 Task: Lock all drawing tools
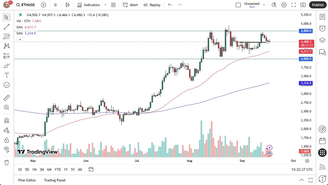point(6,140)
